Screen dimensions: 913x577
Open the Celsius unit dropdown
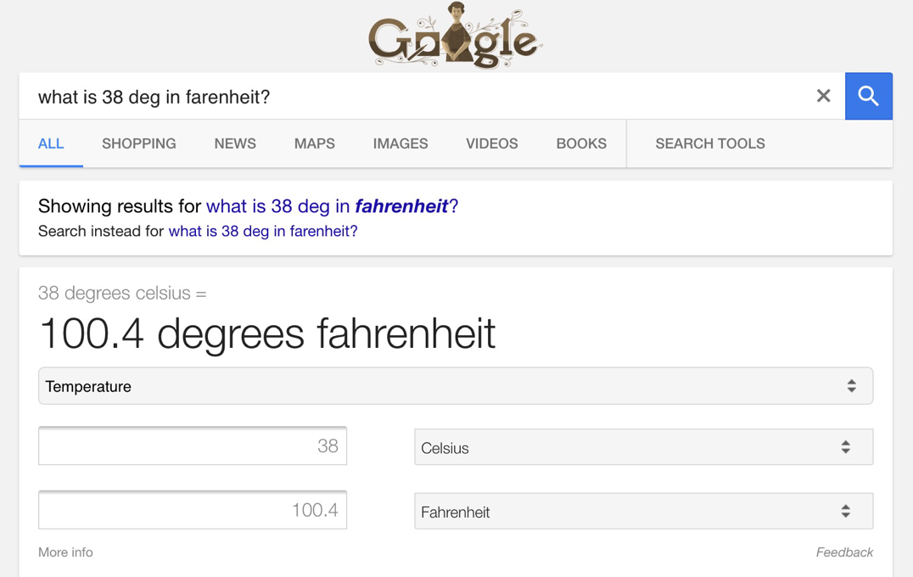[x=643, y=447]
